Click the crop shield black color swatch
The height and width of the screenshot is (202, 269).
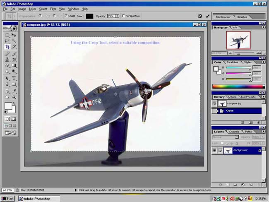(89, 16)
